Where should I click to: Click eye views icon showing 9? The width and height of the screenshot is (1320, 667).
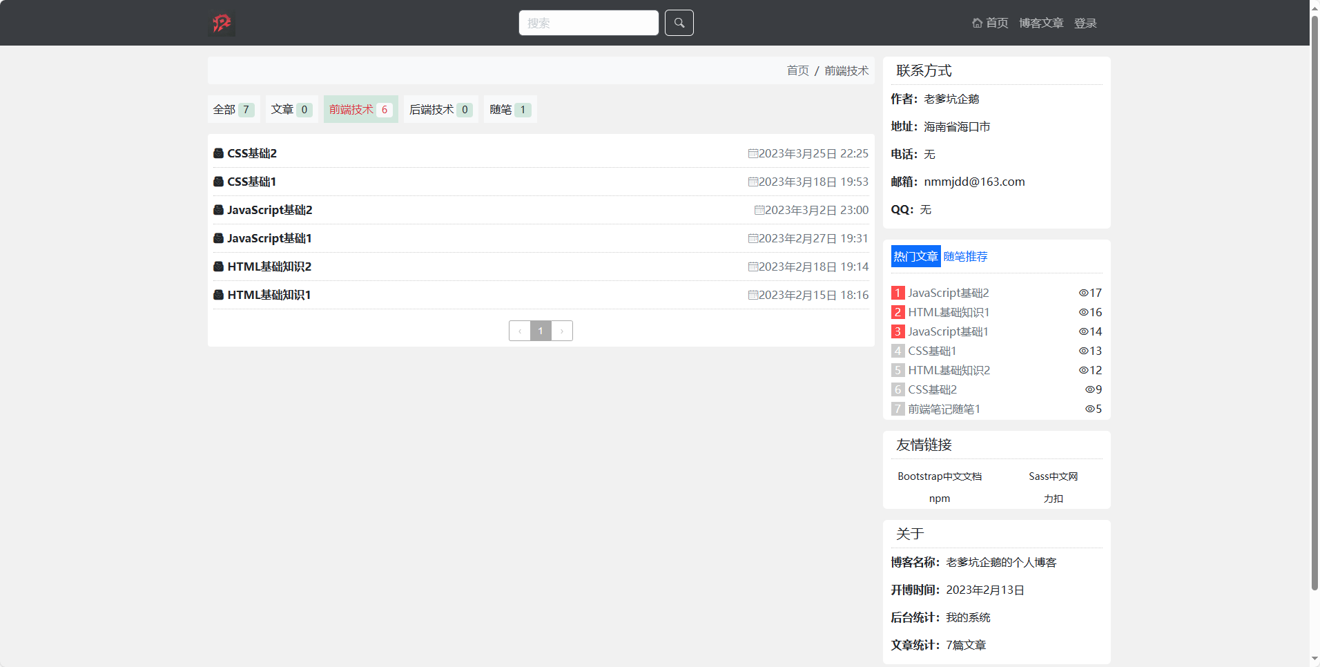tap(1090, 389)
